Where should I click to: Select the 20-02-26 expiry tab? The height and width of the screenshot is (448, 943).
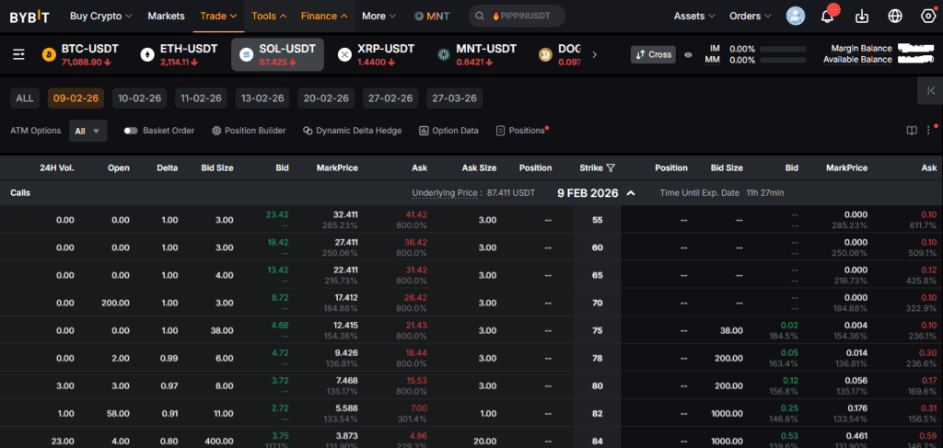coord(325,98)
